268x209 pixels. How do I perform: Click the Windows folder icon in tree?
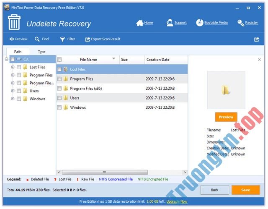25,99
